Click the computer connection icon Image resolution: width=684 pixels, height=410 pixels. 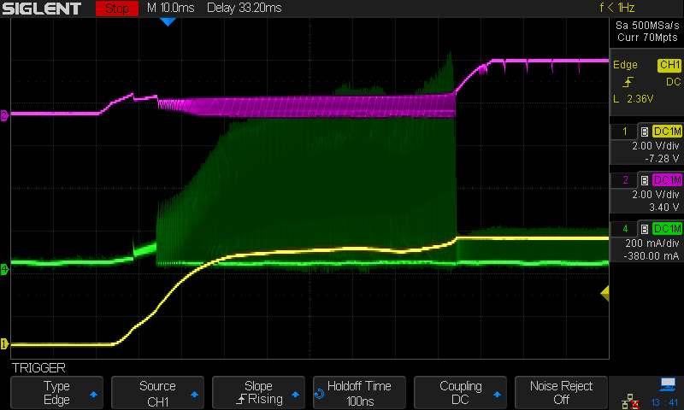pos(668,384)
